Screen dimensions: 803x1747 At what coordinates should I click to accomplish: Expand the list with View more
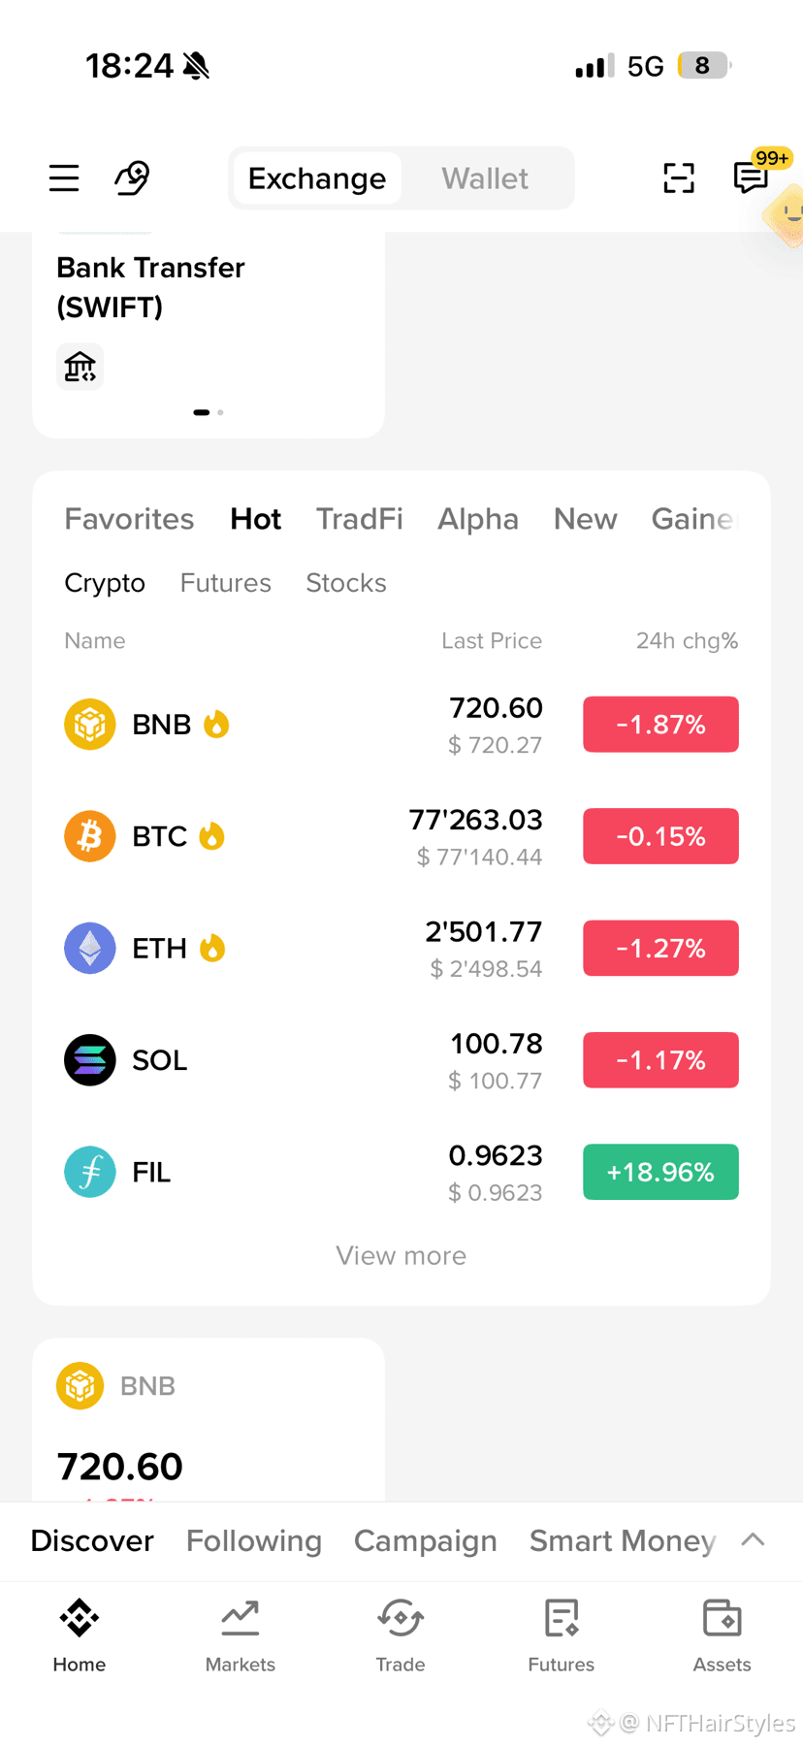pyautogui.click(x=401, y=1255)
